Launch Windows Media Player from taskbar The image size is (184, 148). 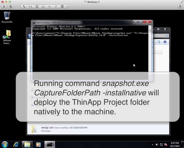(38, 144)
